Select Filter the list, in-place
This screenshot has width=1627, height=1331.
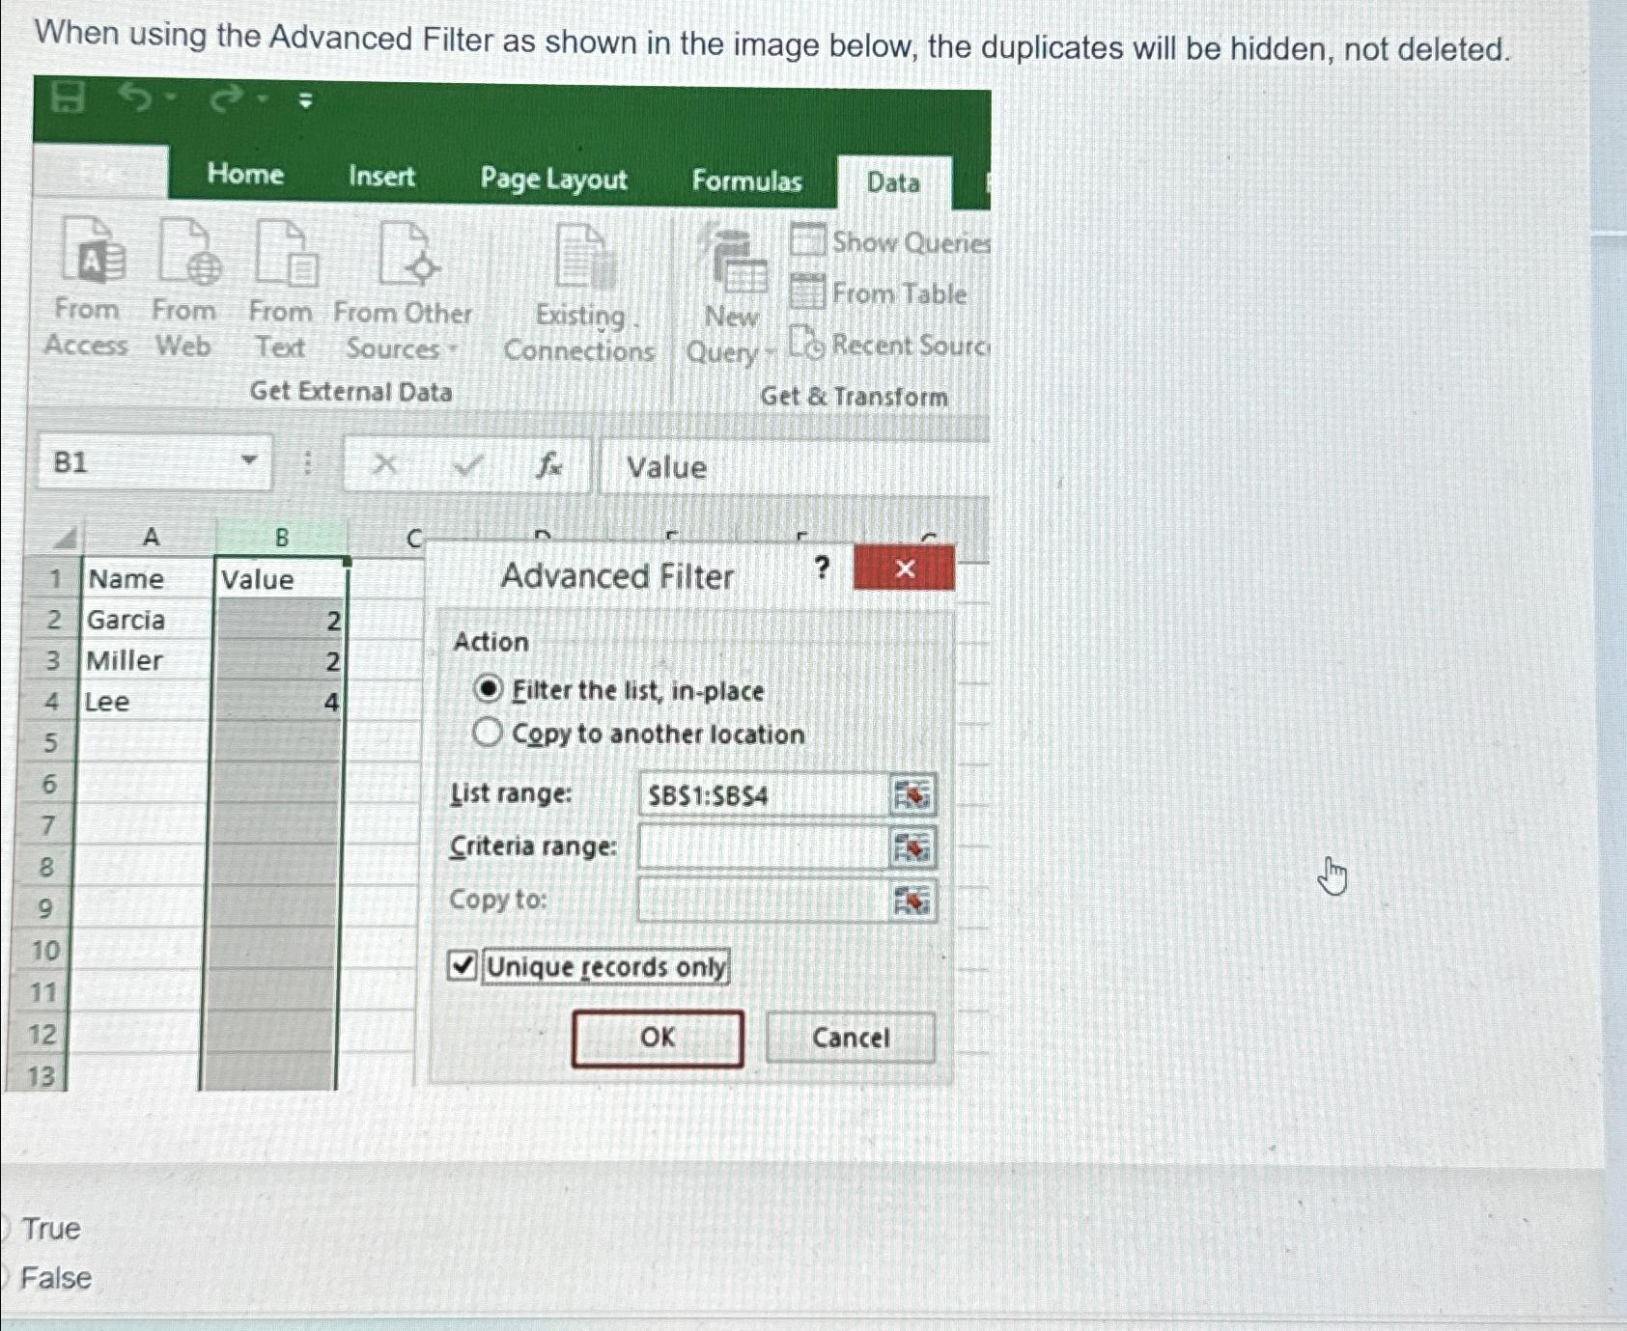pos(490,690)
